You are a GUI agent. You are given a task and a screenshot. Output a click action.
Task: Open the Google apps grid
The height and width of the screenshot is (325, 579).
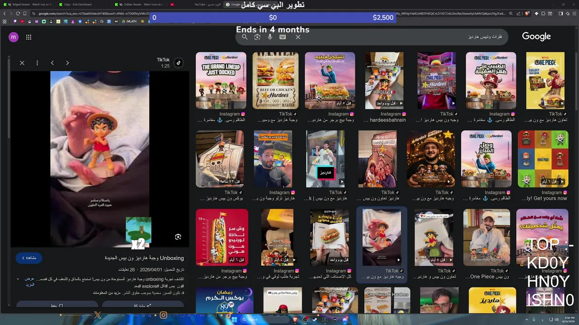pyautogui.click(x=28, y=37)
